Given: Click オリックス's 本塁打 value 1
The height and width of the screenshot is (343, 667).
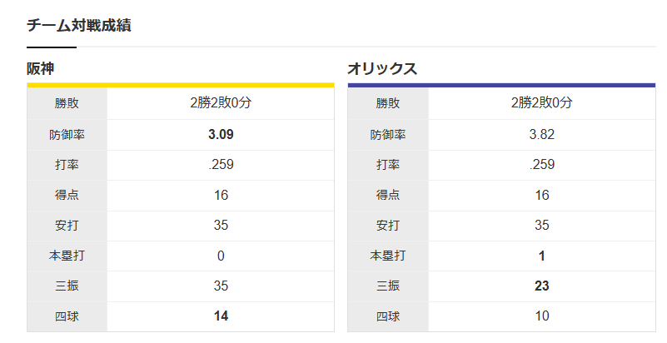Looking at the screenshot, I should click(x=542, y=256).
